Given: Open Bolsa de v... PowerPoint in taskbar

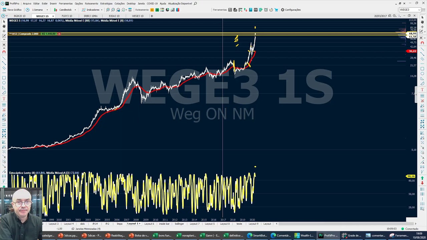Looking at the screenshot, I should (139, 235).
